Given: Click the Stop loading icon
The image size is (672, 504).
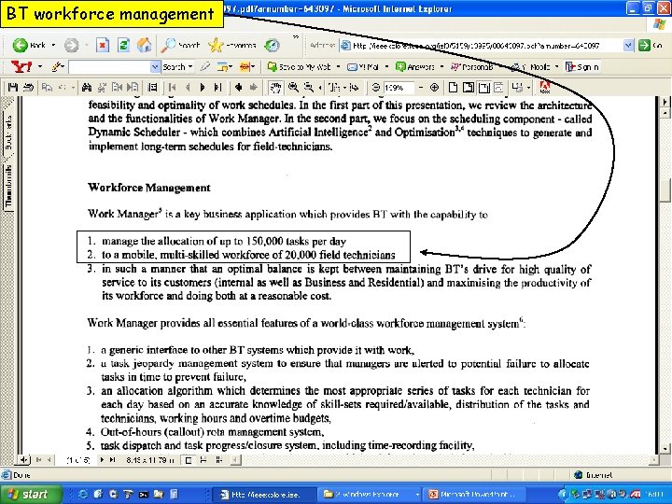Looking at the screenshot, I should 103,46.
